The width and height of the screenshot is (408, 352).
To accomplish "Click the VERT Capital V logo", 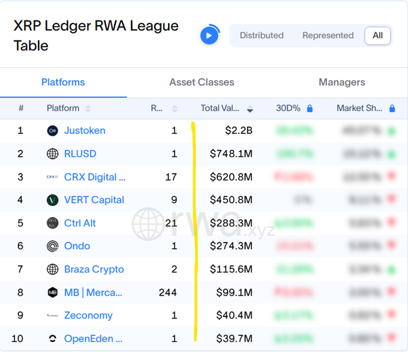I will click(53, 200).
